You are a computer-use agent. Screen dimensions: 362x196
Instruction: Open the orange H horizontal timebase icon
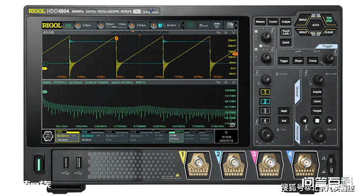[x=78, y=25]
